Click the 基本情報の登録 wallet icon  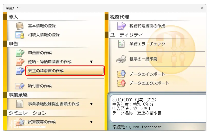click(x=20, y=26)
